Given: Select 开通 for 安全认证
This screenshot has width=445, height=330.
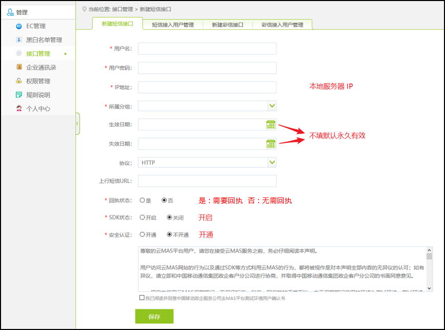Looking at the screenshot, I should click(142, 234).
